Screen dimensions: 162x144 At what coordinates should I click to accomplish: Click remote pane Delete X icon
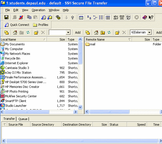coord(124,33)
